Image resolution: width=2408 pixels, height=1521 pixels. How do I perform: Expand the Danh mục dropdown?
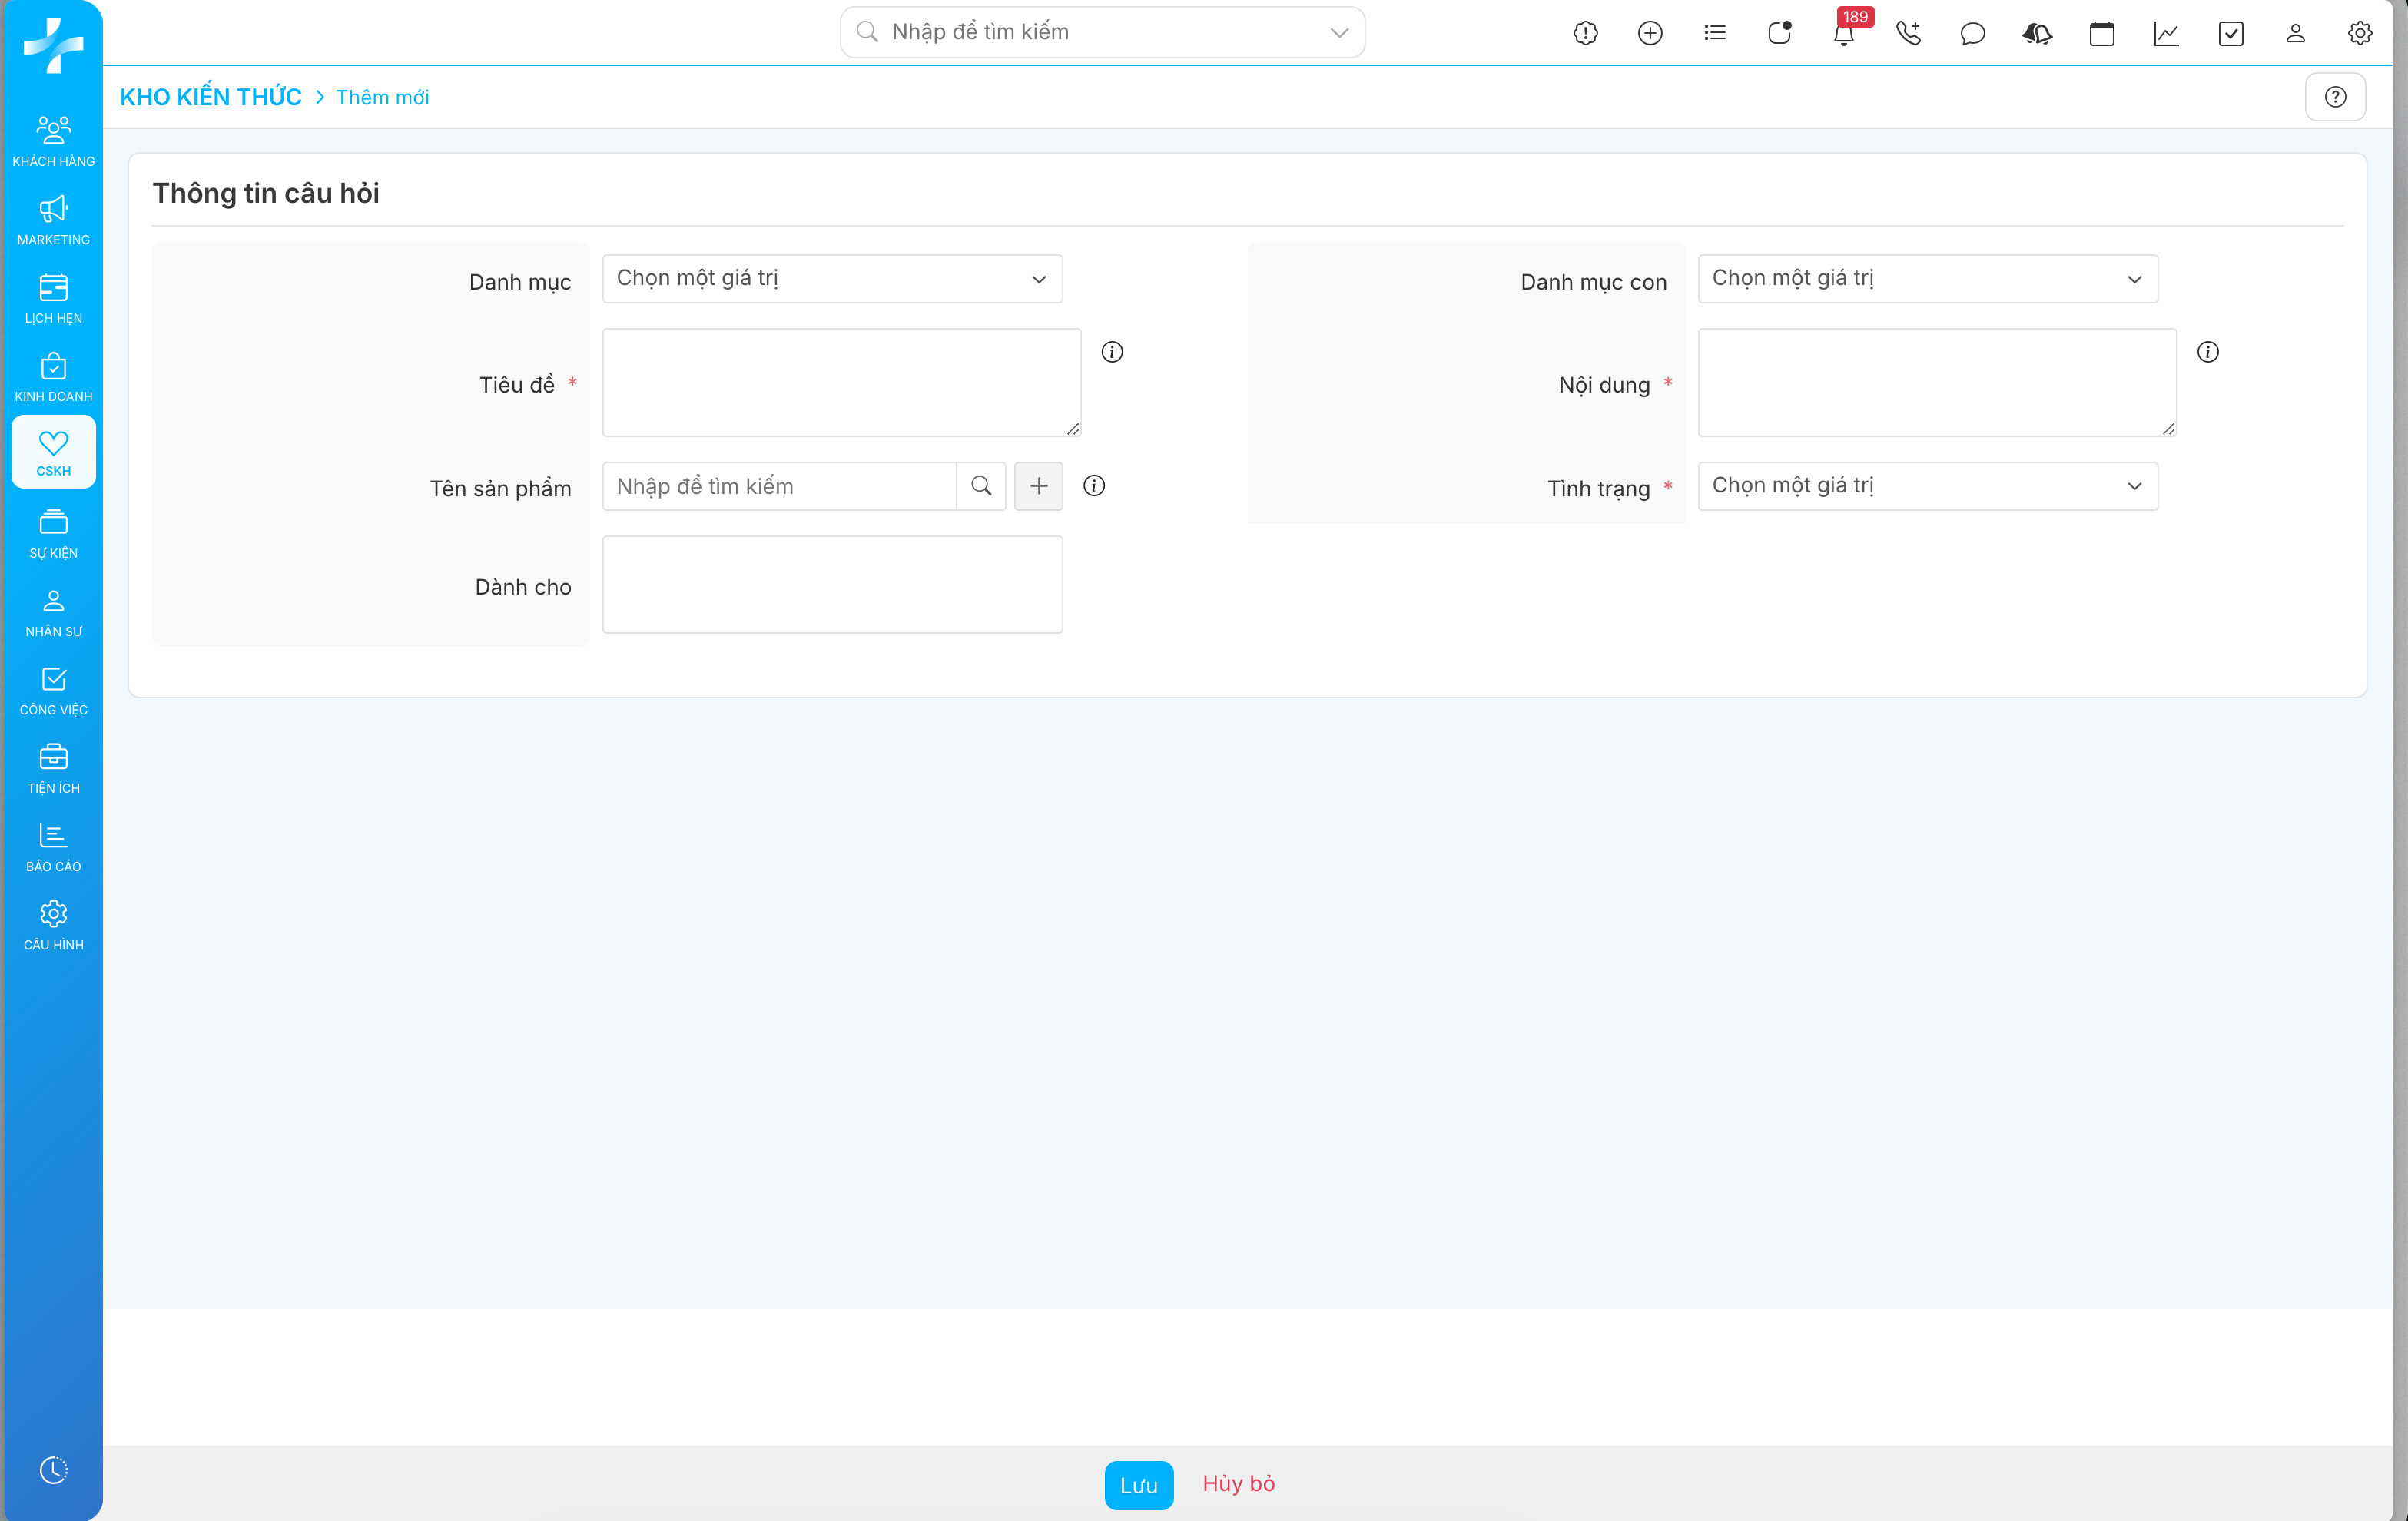[x=832, y=279]
